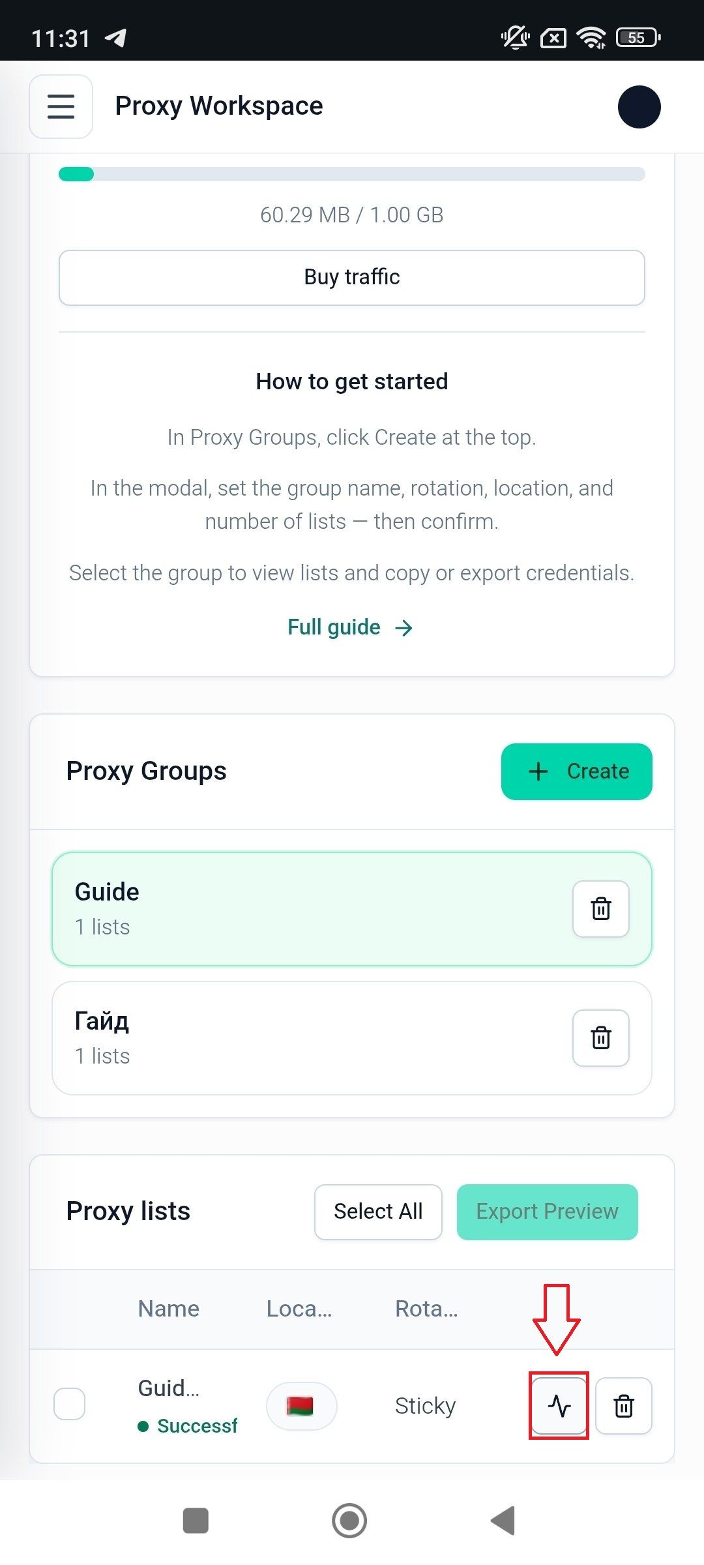The height and width of the screenshot is (1565, 704).
Task: Click Buy traffic button
Action: pos(352,277)
